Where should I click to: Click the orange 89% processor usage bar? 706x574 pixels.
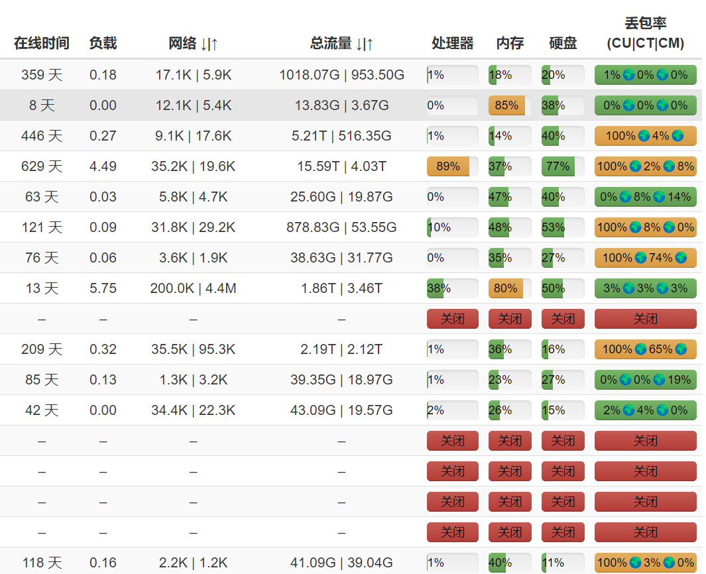pos(448,166)
